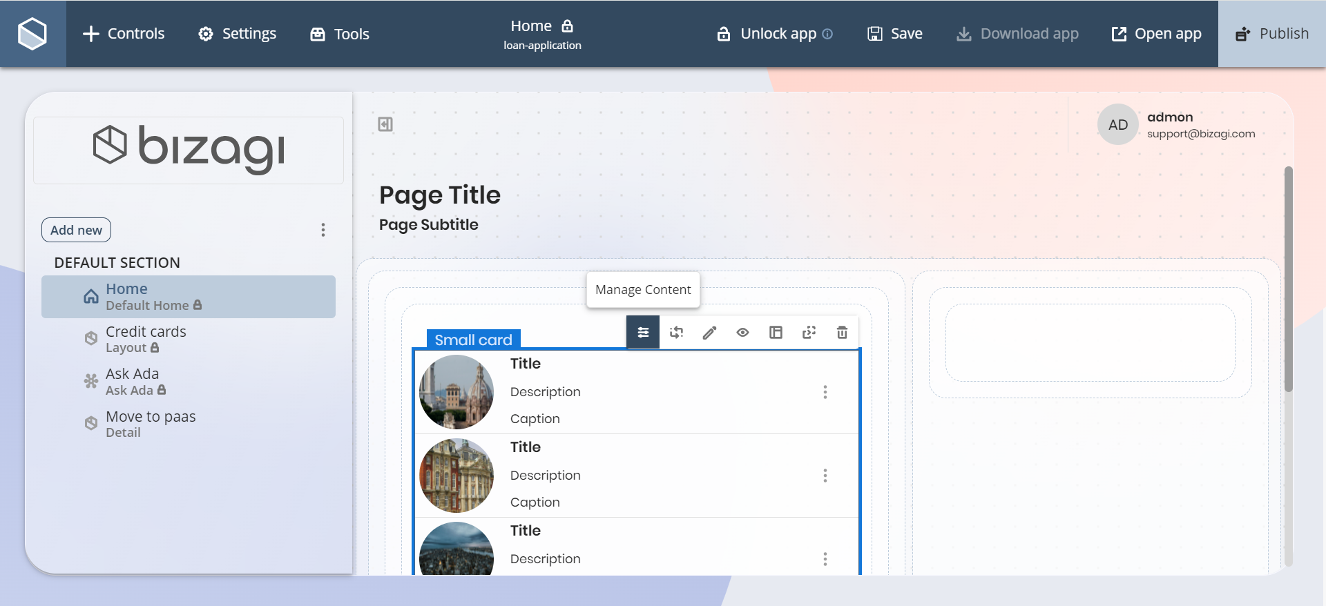This screenshot has width=1326, height=606.
Task: Click Add new button in sidebar
Action: pyautogui.click(x=76, y=230)
